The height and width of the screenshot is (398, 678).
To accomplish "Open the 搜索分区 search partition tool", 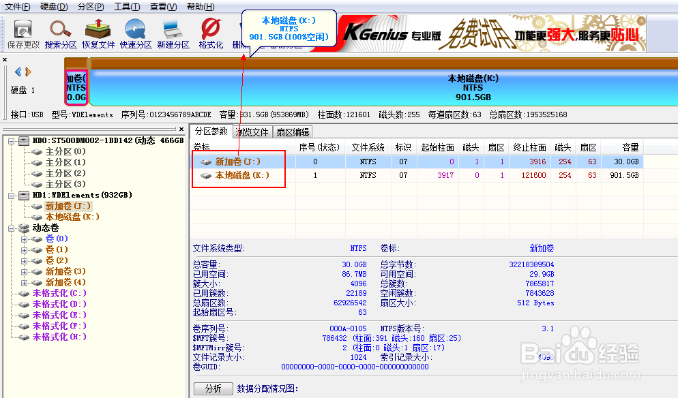I will [x=61, y=33].
